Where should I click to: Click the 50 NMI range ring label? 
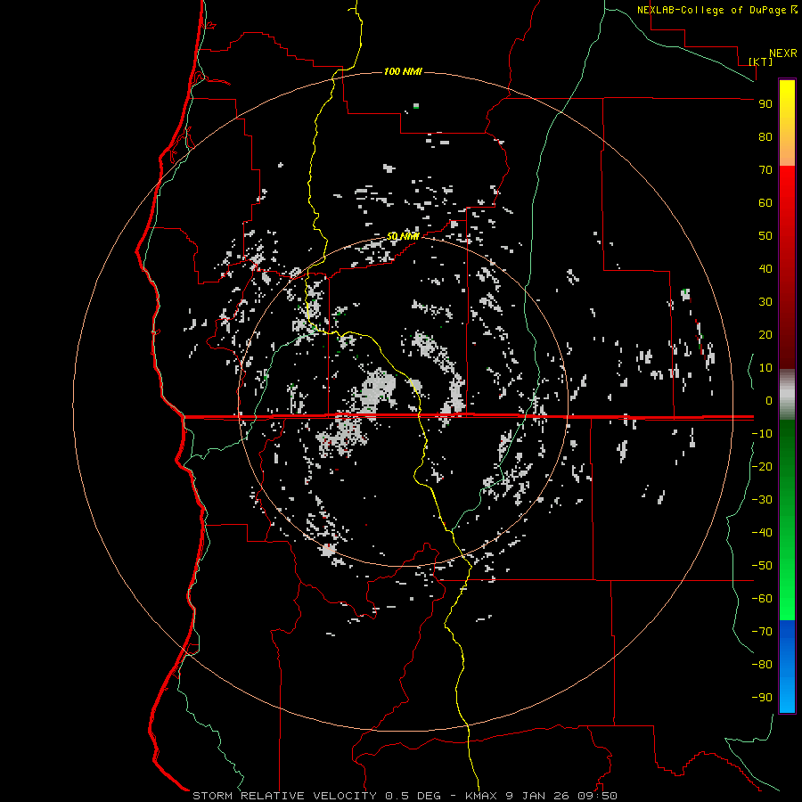pyautogui.click(x=403, y=236)
